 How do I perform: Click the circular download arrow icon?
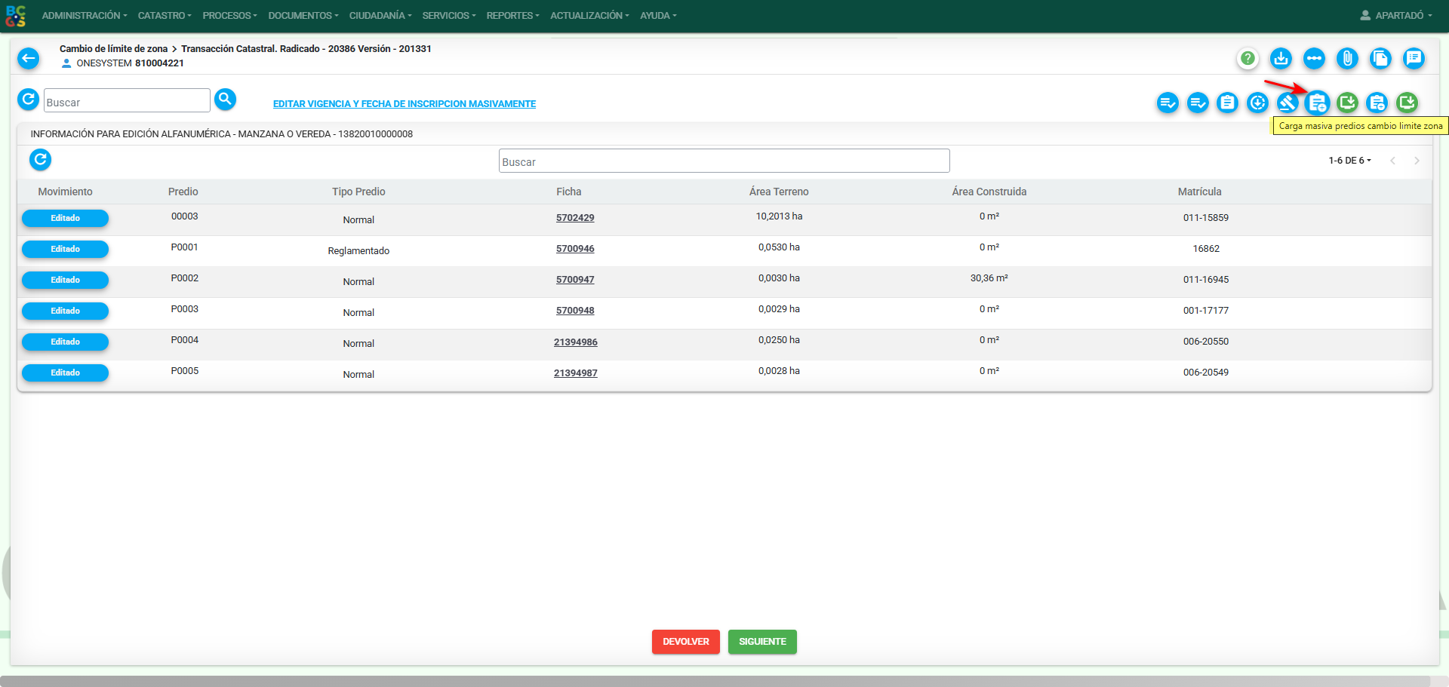tap(1257, 103)
